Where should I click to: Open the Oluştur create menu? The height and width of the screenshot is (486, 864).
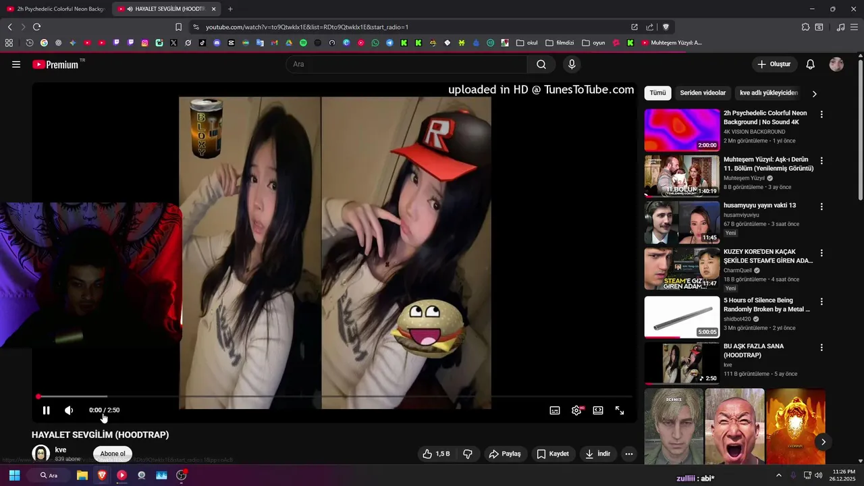774,64
